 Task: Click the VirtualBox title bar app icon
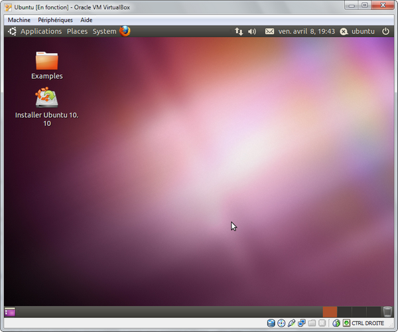pyautogui.click(x=8, y=7)
